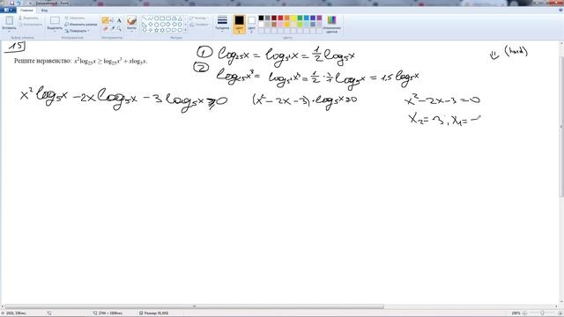The image size is (564, 317).
Task: Select the Color picker eyedropper tool
Action: pyautogui.click(x=112, y=28)
